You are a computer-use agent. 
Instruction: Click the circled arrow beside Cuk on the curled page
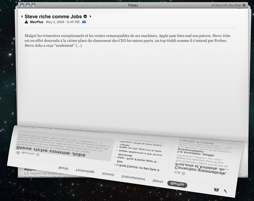click(183, 174)
